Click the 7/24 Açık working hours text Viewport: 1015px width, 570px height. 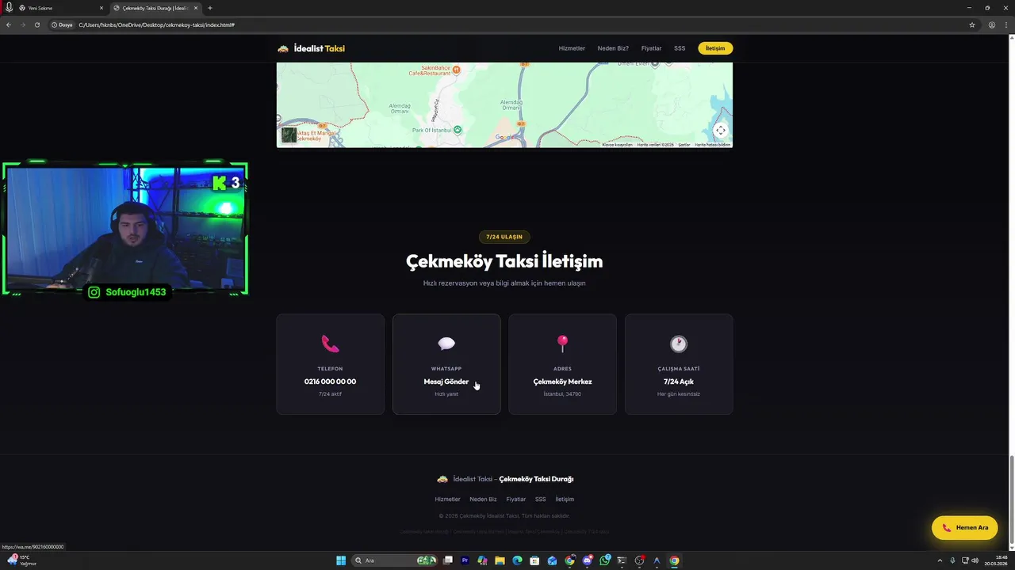(679, 382)
